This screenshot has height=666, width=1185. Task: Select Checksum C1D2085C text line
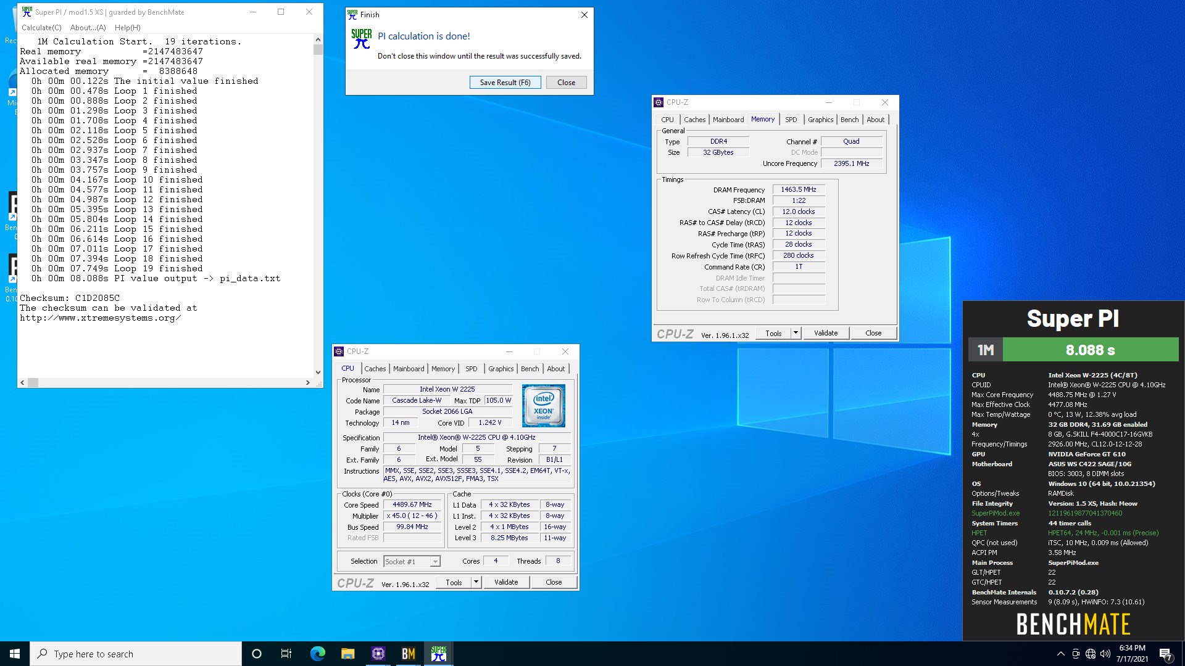point(70,298)
